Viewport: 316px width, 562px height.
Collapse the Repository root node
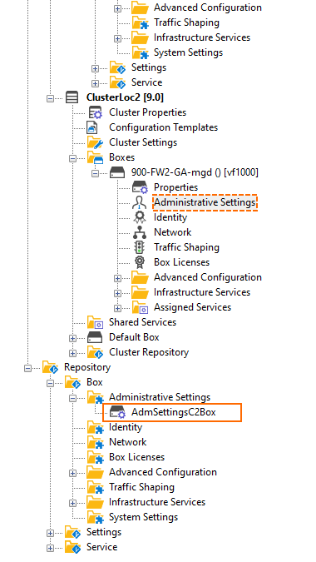(x=28, y=368)
